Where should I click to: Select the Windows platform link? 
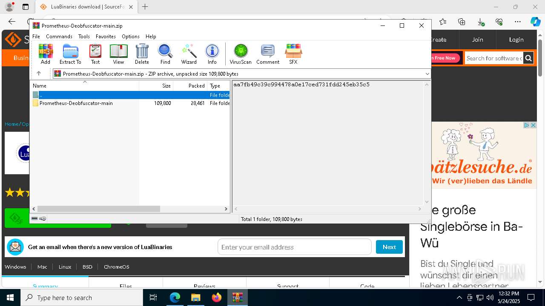point(15,267)
